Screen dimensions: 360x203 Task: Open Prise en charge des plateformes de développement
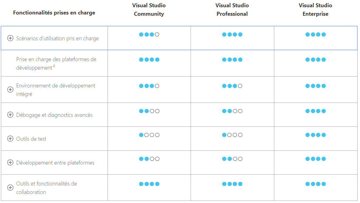(56, 64)
